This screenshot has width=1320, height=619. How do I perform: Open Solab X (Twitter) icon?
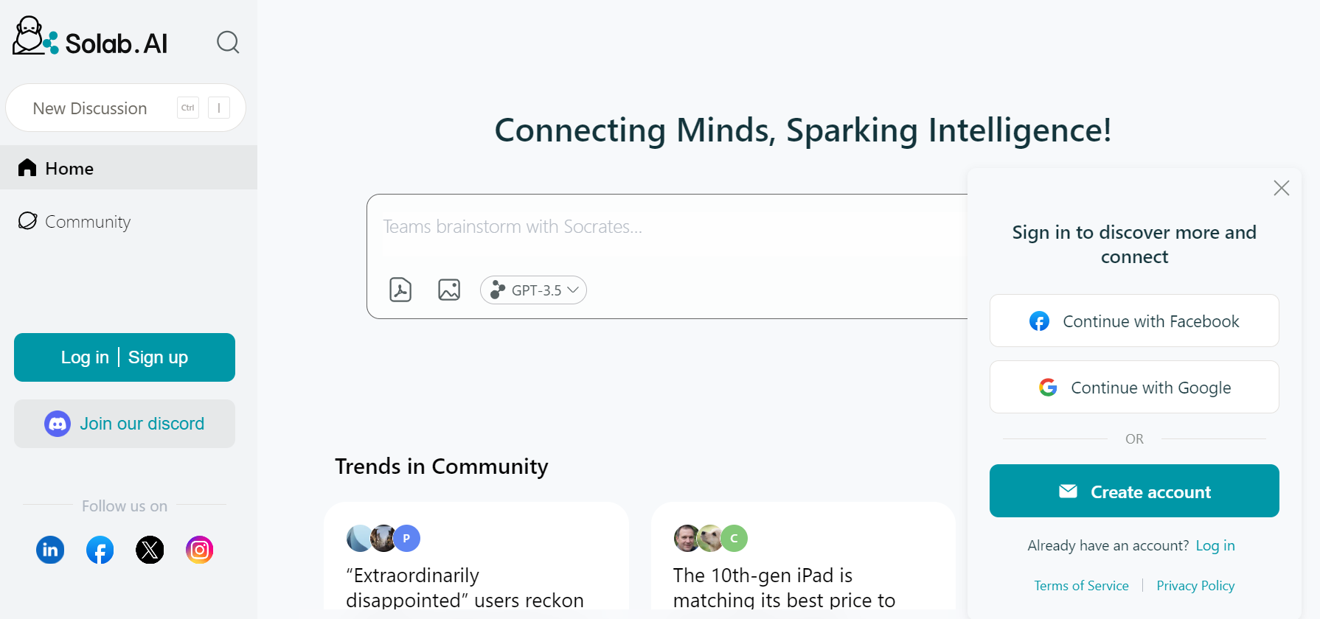[x=150, y=550]
